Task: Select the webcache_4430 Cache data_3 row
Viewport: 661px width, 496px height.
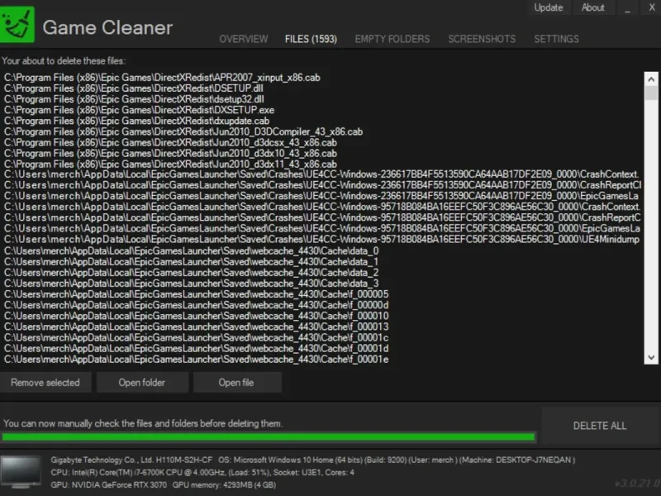Action: 323,284
